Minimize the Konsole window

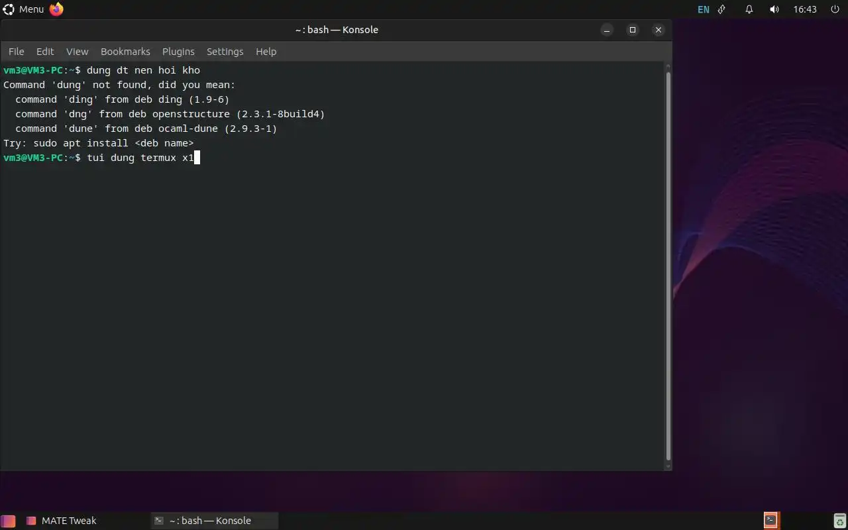(x=607, y=30)
